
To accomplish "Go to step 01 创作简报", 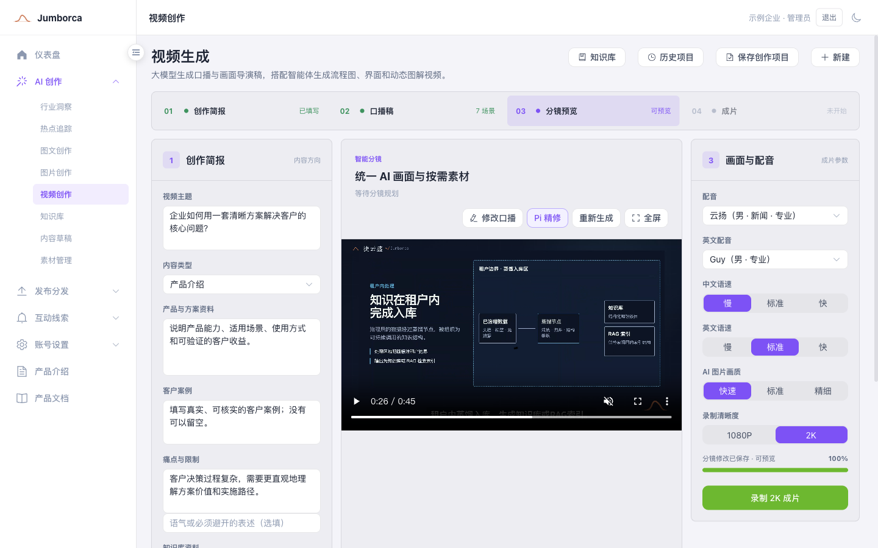I will (241, 111).
